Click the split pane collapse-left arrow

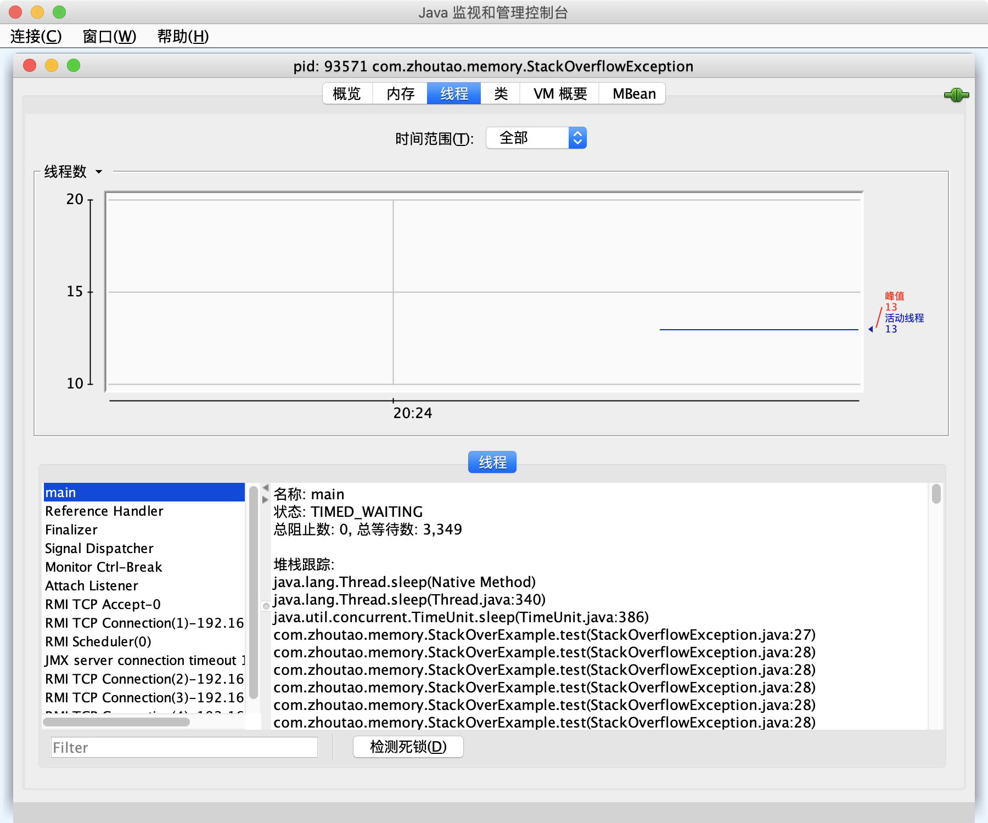[266, 488]
